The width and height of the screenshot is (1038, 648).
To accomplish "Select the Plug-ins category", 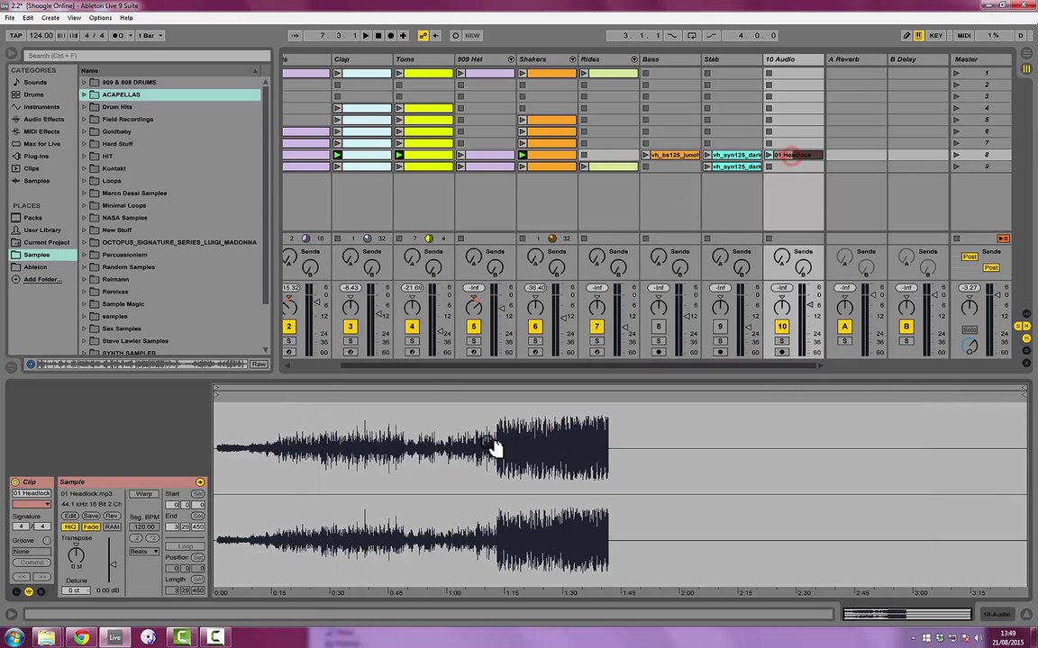I will [36, 157].
